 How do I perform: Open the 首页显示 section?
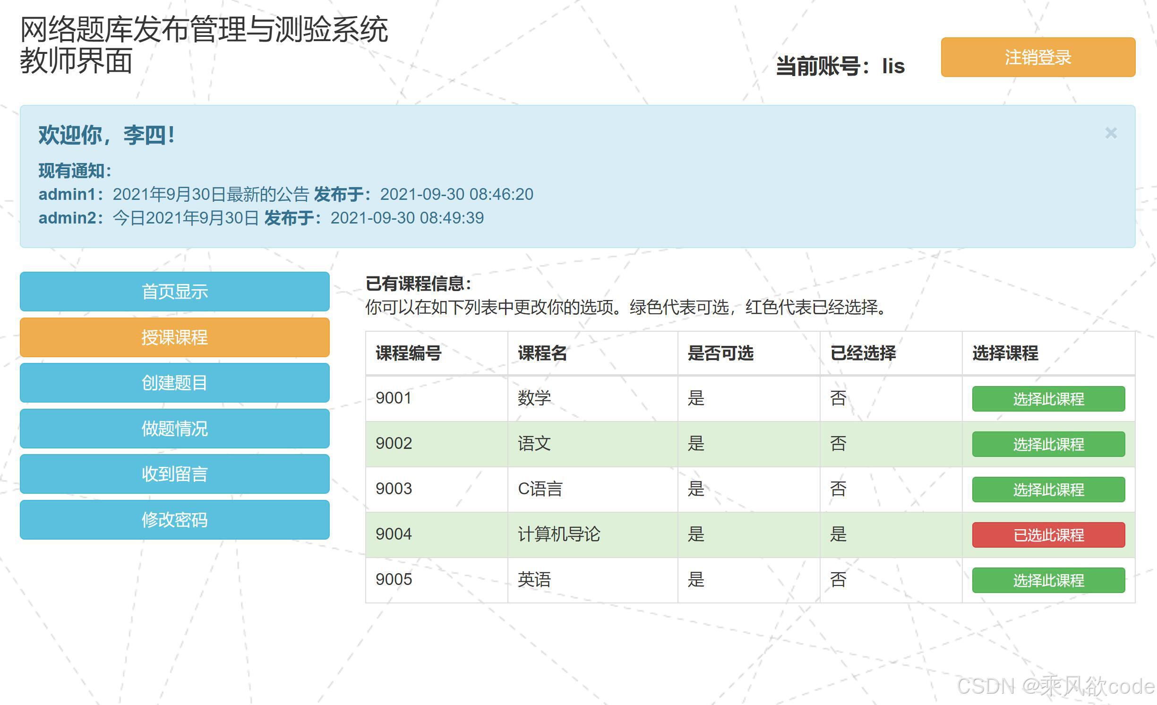174,292
